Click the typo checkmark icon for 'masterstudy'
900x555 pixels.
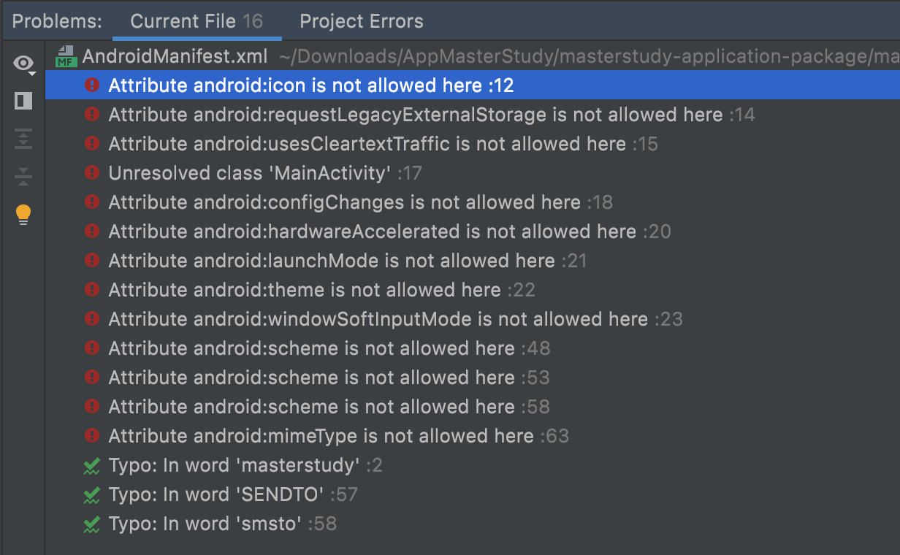pyautogui.click(x=92, y=465)
